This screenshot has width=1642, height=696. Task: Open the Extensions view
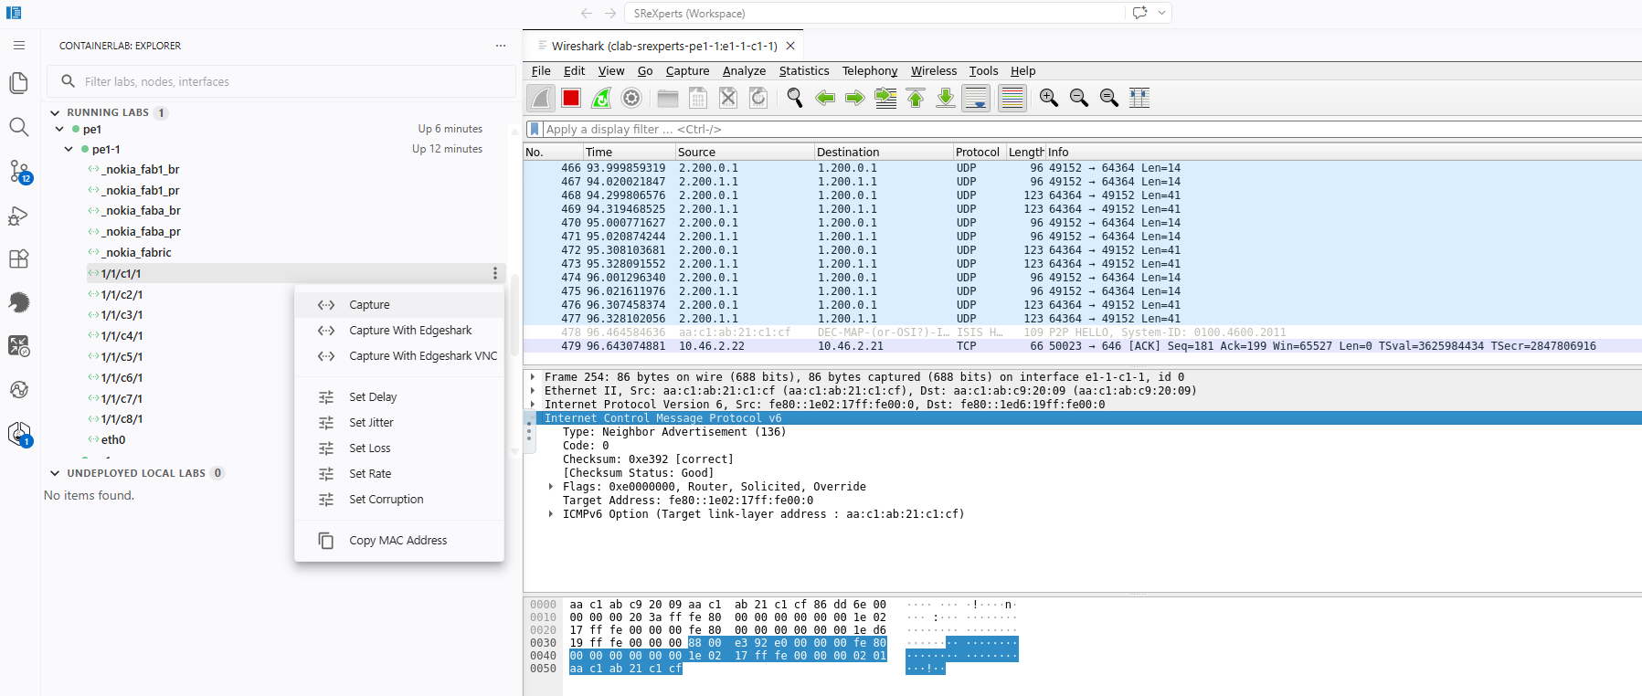(x=19, y=258)
